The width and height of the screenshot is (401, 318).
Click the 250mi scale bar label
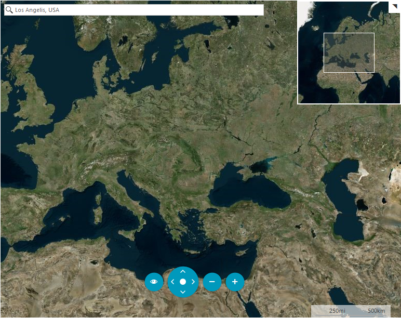tap(337, 311)
